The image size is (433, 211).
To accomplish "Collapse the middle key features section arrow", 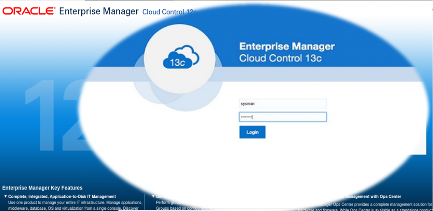I will pyautogui.click(x=153, y=196).
